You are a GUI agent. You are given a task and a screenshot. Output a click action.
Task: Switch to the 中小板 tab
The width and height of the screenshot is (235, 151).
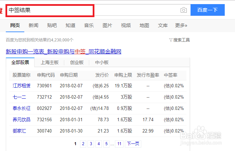click(102, 62)
